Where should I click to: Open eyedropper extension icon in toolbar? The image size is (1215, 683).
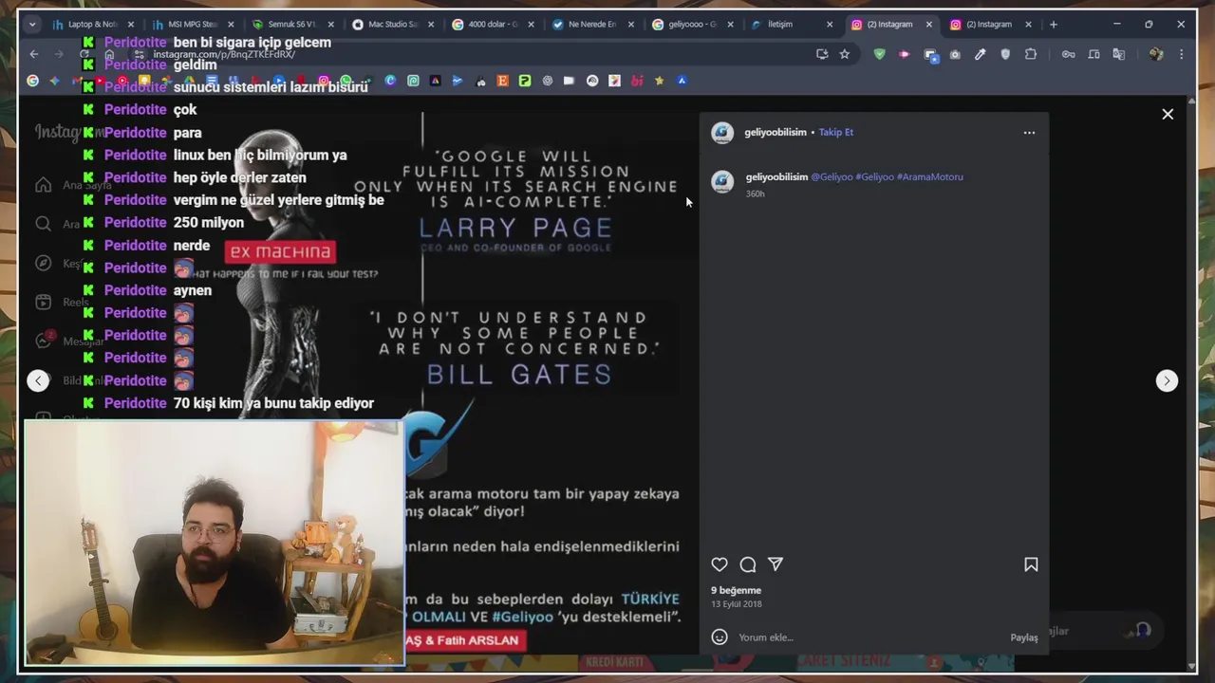980,54
